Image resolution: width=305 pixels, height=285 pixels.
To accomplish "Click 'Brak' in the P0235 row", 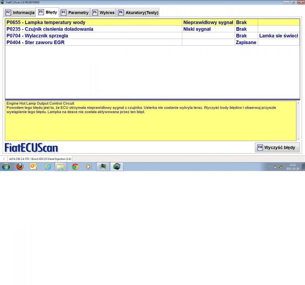I will [x=246, y=29].
